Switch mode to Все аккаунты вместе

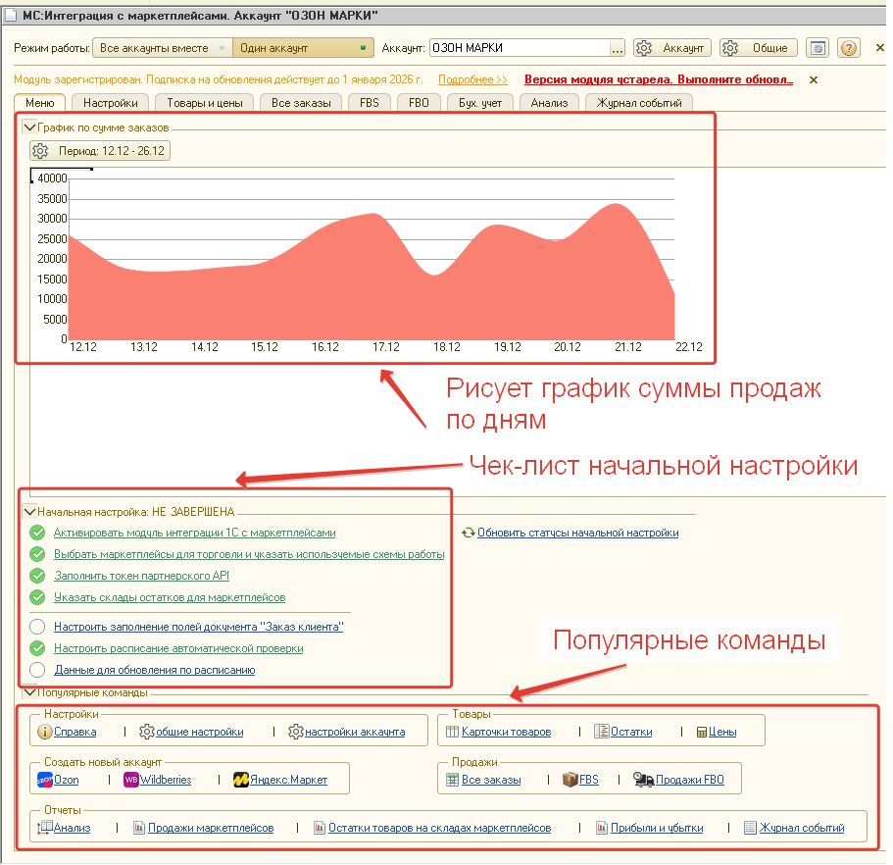[x=162, y=48]
